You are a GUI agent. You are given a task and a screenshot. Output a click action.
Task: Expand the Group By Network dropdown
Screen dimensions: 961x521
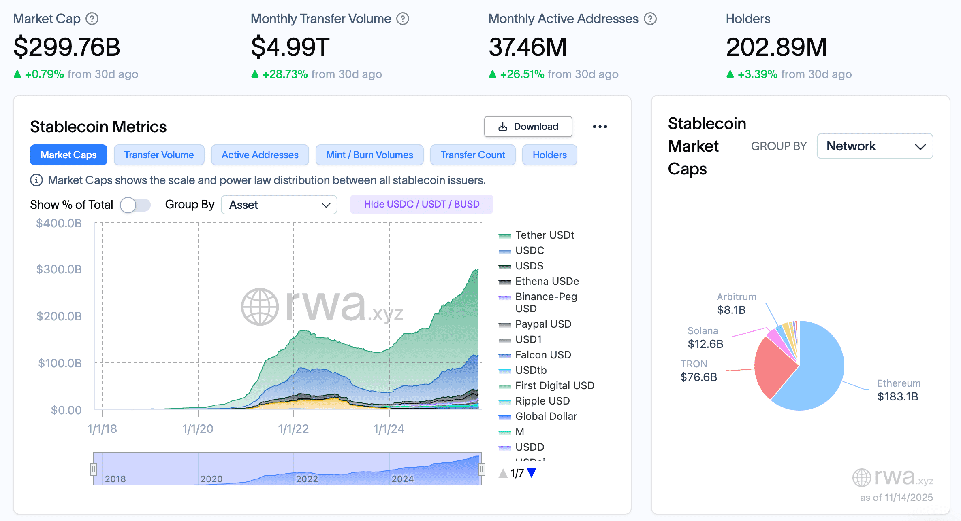[x=875, y=146]
